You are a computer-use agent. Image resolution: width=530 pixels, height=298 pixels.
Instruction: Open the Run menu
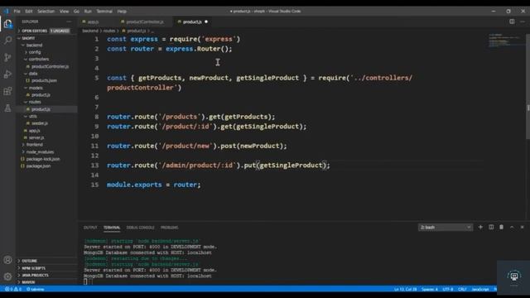tap(88, 11)
